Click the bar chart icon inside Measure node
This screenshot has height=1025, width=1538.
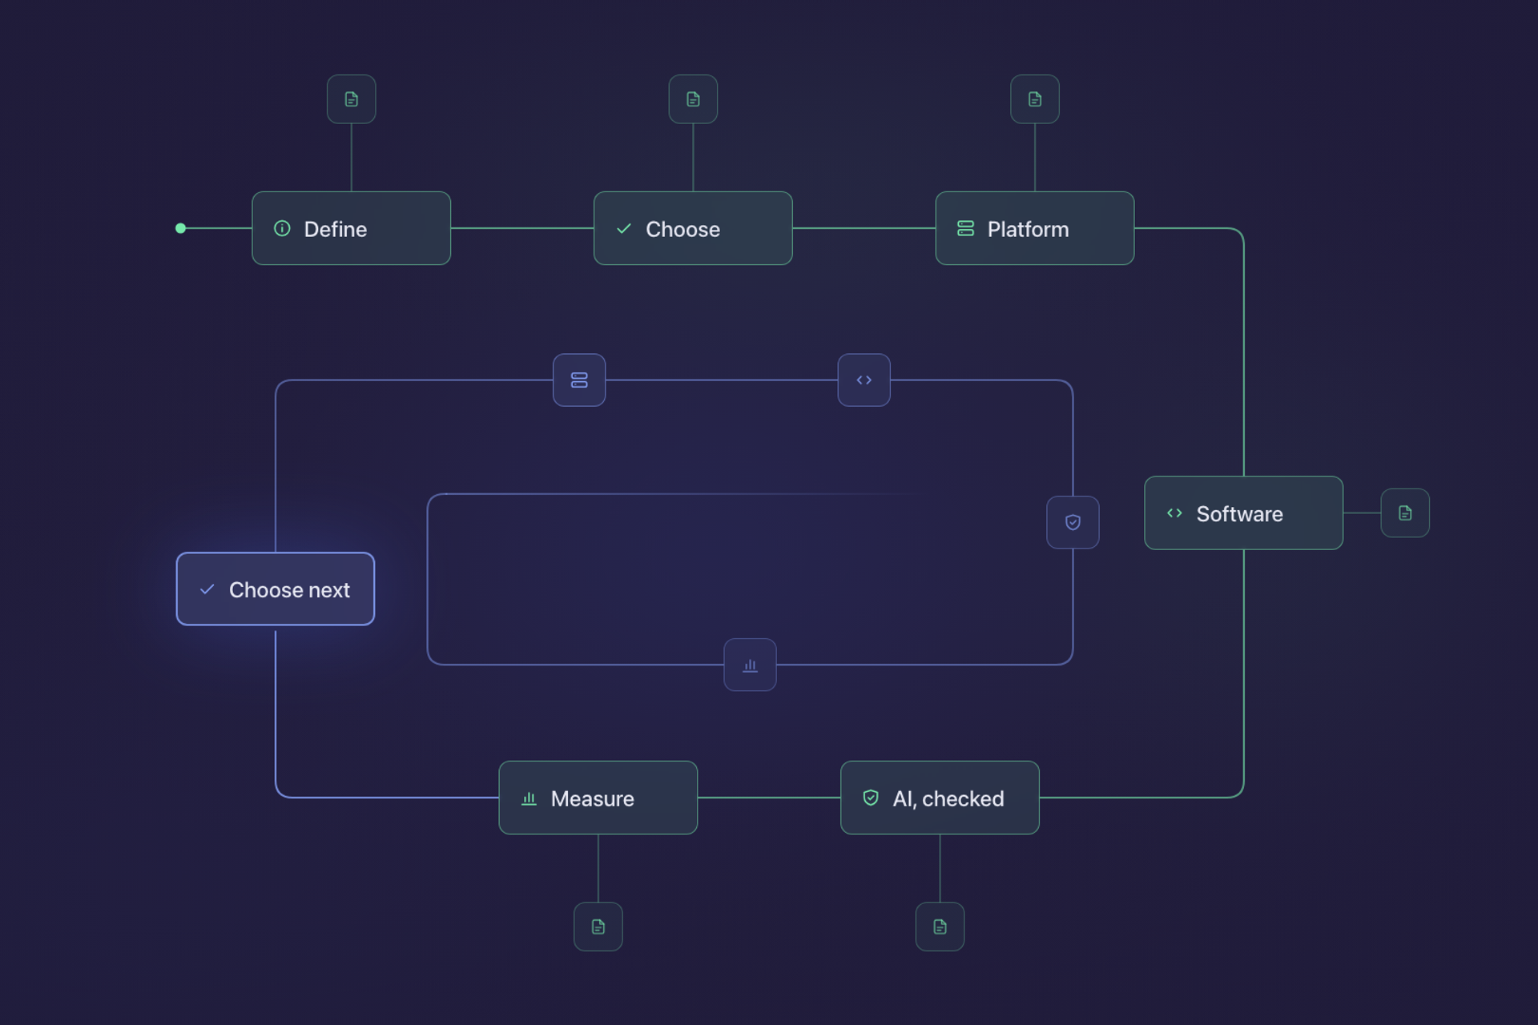[529, 798]
